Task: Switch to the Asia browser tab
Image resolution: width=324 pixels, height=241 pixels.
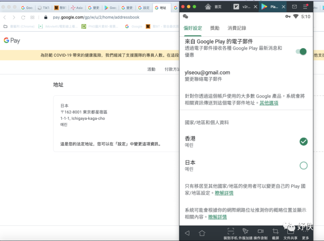Action: click(x=77, y=8)
